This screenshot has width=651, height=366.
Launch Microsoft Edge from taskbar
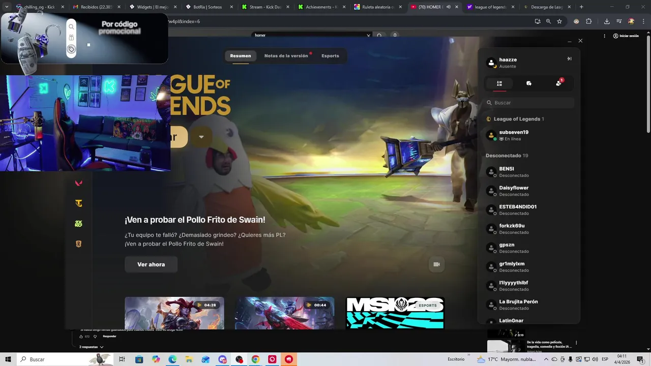pyautogui.click(x=172, y=359)
